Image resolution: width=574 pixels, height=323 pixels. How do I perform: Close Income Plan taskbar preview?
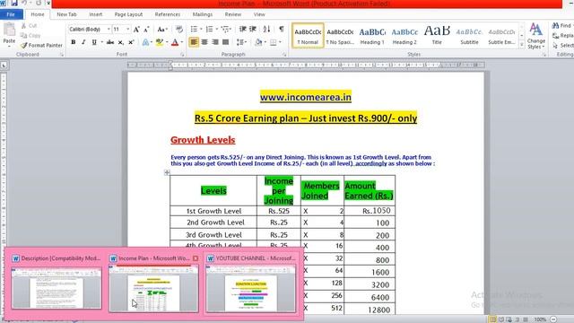(196, 258)
